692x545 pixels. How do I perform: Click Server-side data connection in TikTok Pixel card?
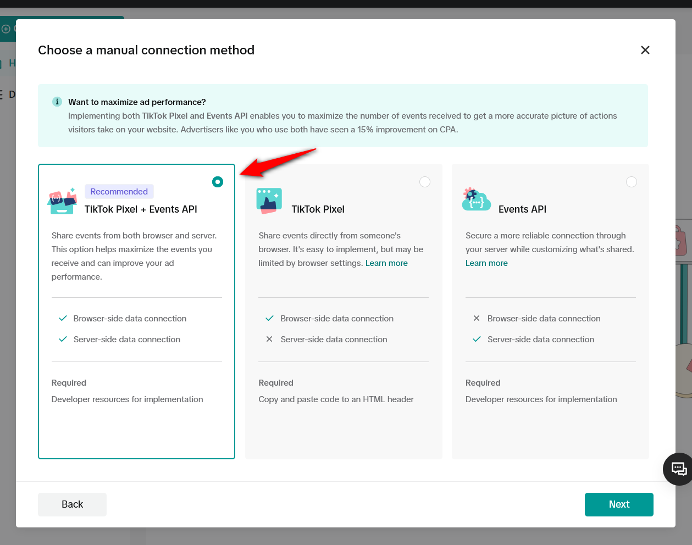tap(334, 340)
